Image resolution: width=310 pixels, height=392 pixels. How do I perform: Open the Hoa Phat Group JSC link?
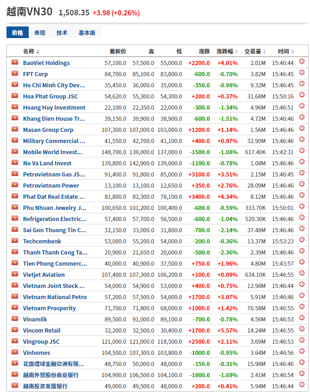pyautogui.click(x=51, y=97)
